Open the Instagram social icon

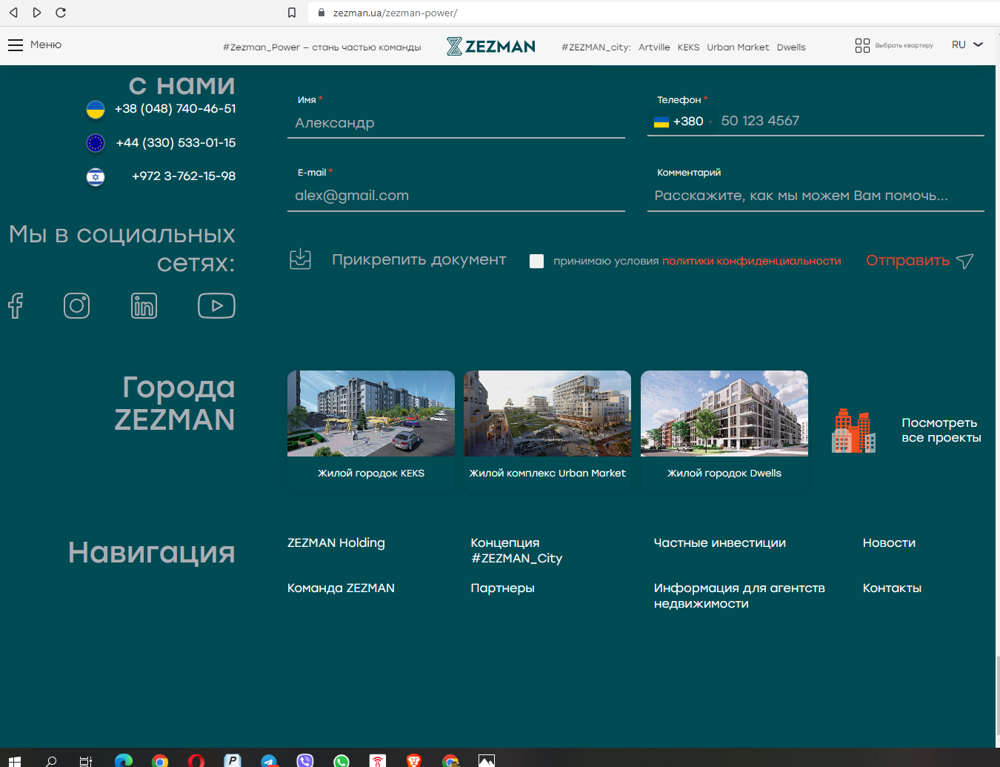coord(76,305)
